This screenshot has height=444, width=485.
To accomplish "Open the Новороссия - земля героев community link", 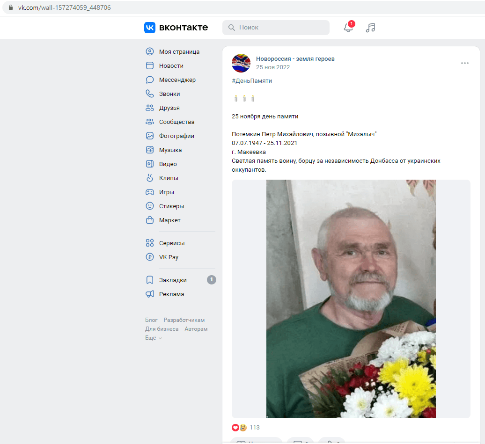I will coord(295,59).
